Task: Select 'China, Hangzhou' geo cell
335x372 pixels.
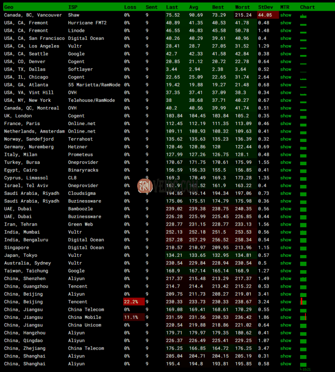Action: point(25,333)
